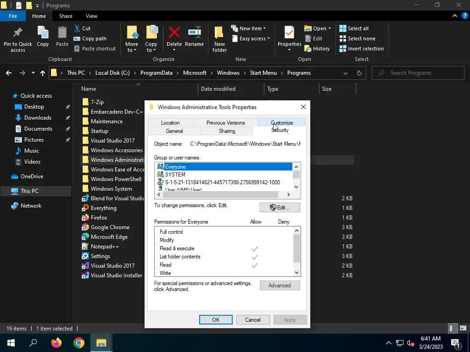470x352 pixels.
Task: Click the Advanced permissions button
Action: [280, 286]
